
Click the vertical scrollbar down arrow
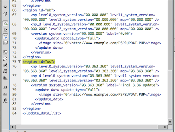pyautogui.click(x=170, y=122)
